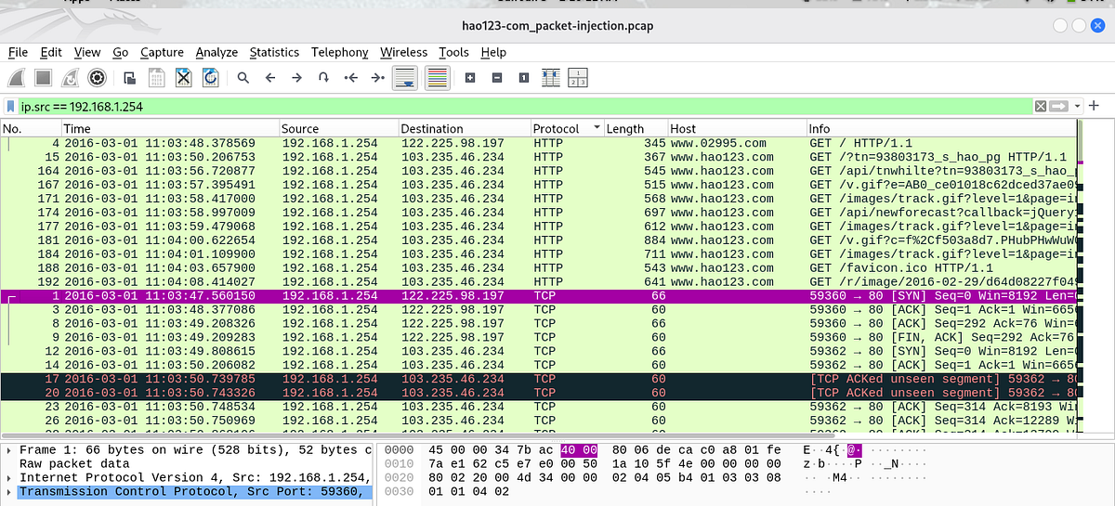The width and height of the screenshot is (1115, 506).
Task: Reload the capture file
Action: tap(210, 78)
